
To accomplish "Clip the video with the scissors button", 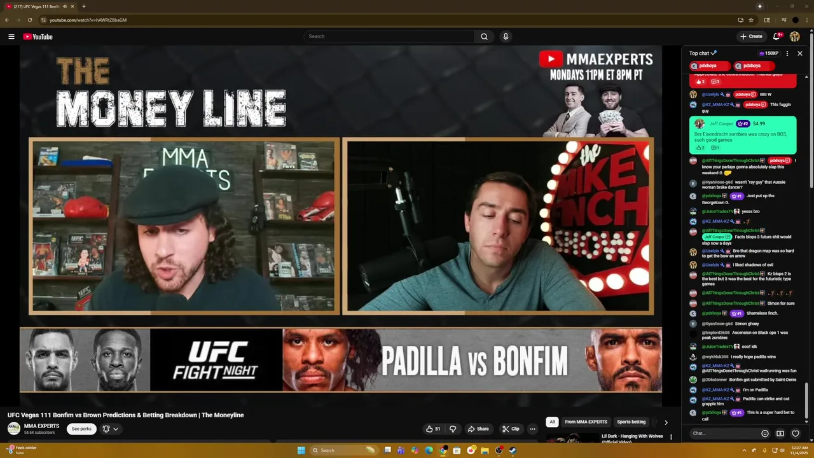I will pos(511,429).
